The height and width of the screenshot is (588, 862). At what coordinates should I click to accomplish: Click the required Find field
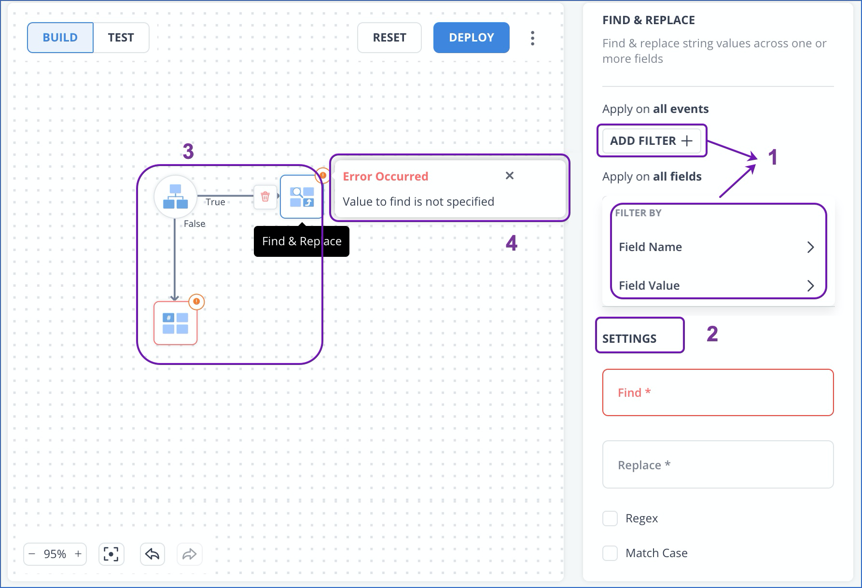pyautogui.click(x=717, y=392)
